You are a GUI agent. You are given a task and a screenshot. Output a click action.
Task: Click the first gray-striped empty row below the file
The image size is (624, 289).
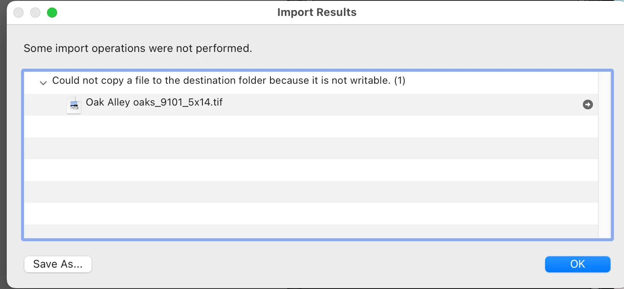[x=311, y=148]
